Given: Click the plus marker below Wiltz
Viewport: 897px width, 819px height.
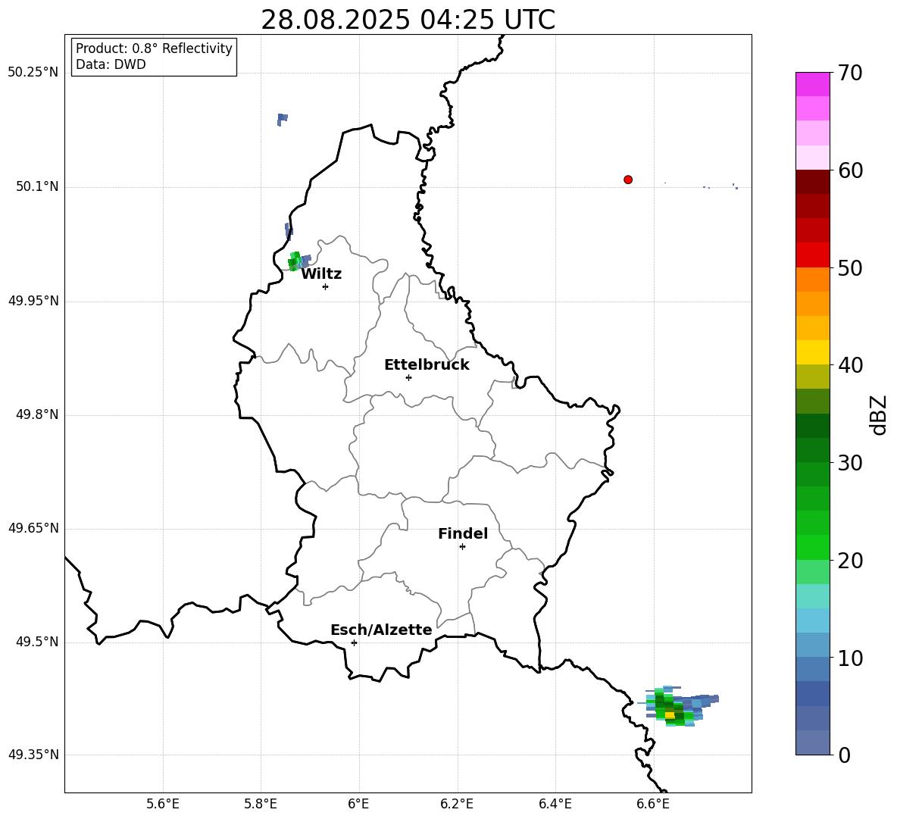Looking at the screenshot, I should point(325,286).
